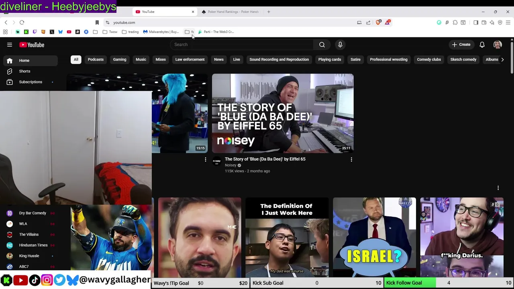Open YouTube notifications bell
Screen dimensions: 514x289
[482, 45]
